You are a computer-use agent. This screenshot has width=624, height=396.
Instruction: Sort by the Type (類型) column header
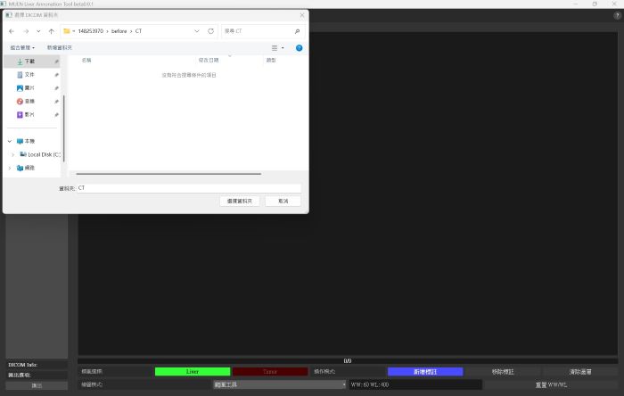pos(271,60)
